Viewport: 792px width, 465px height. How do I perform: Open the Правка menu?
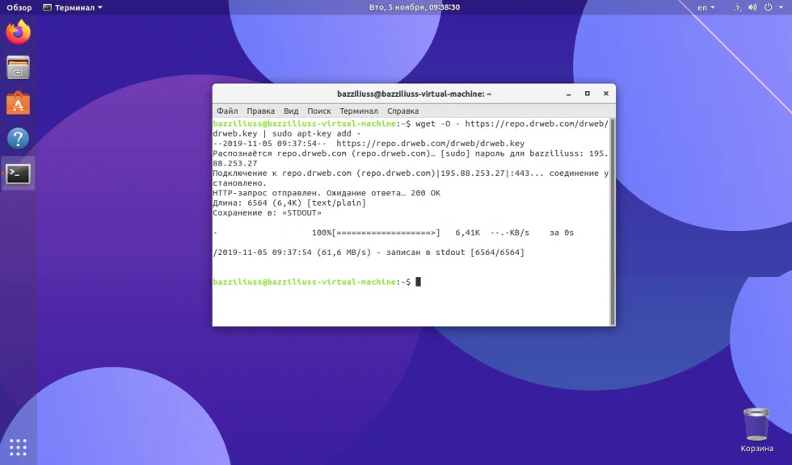[x=260, y=111]
